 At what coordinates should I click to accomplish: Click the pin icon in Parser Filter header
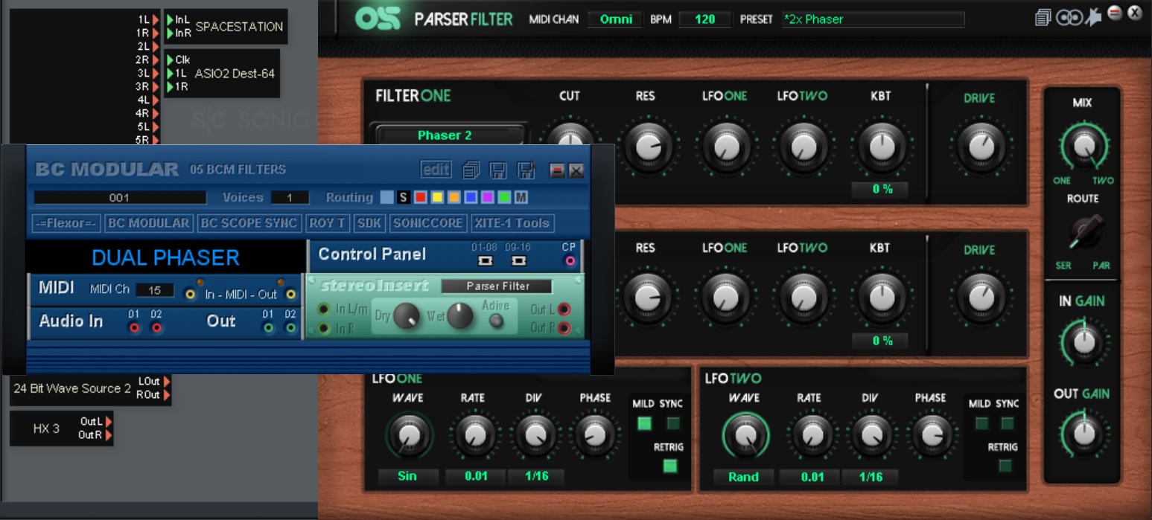click(x=1092, y=17)
